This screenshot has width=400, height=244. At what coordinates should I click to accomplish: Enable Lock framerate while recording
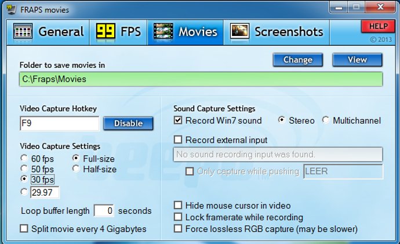click(x=178, y=217)
